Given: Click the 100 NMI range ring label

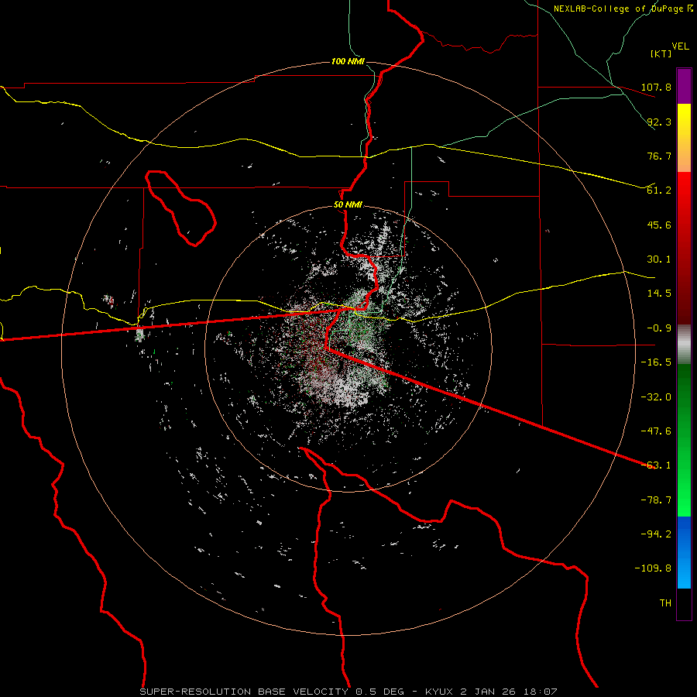Looking at the screenshot, I should click(x=348, y=61).
